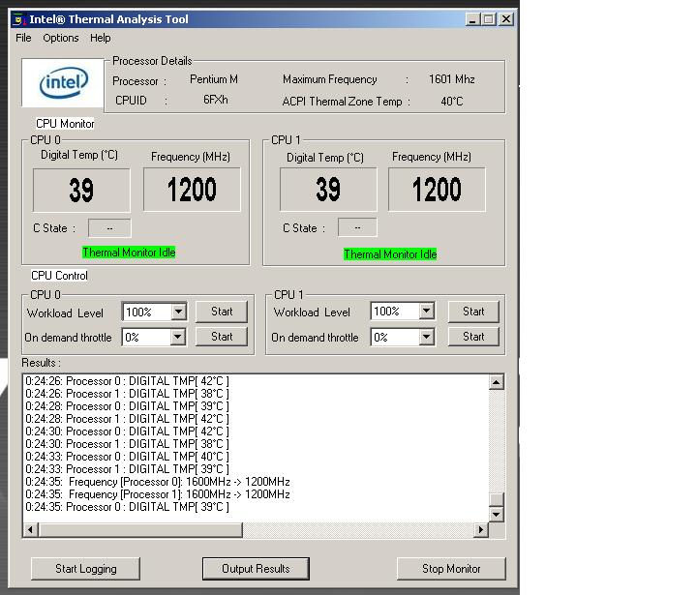Click the CPU 1 Digital Temp readout
This screenshot has height=595, width=697.
[328, 190]
